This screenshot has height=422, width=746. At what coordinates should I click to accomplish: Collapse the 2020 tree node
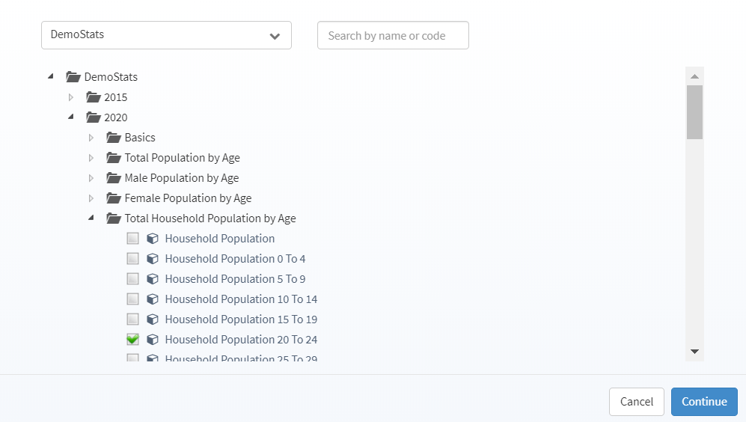coord(71,117)
